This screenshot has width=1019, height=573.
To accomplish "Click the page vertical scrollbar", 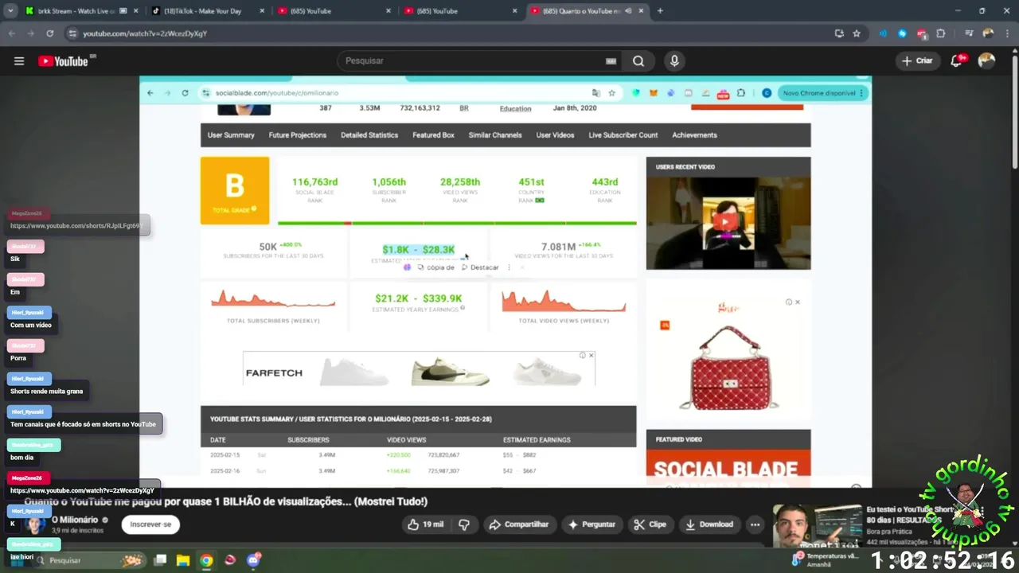I will point(1013,111).
